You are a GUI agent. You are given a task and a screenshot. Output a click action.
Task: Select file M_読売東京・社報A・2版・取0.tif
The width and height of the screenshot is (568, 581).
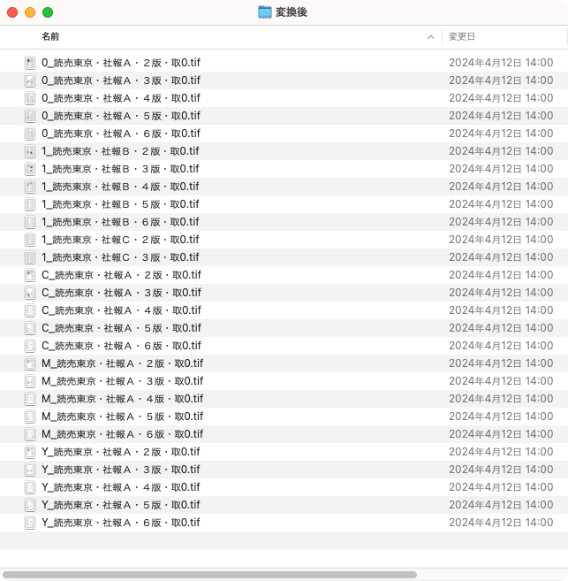(x=122, y=363)
